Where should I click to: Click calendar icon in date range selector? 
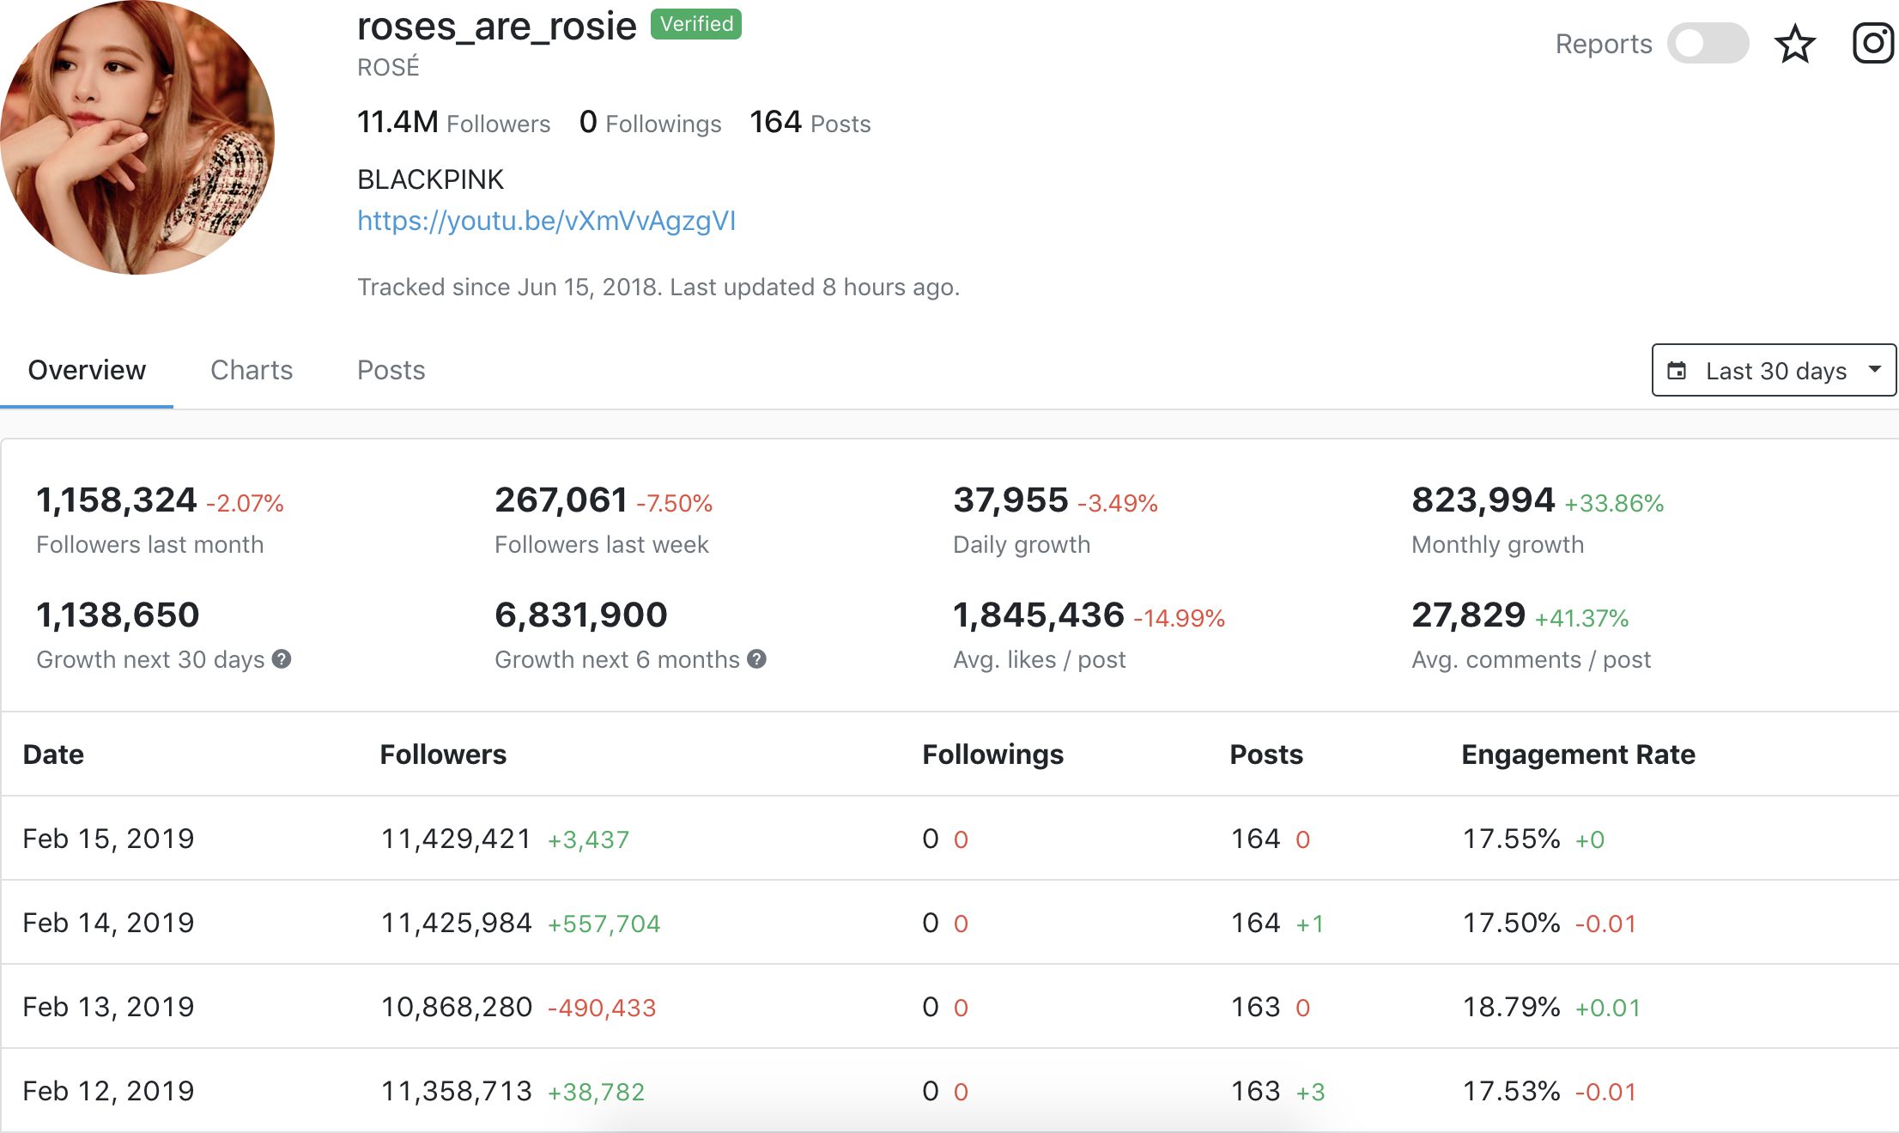(1676, 371)
